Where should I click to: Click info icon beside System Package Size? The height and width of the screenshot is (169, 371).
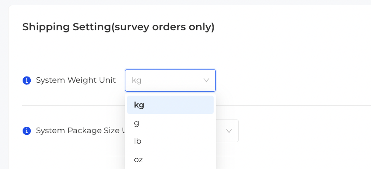click(26, 131)
